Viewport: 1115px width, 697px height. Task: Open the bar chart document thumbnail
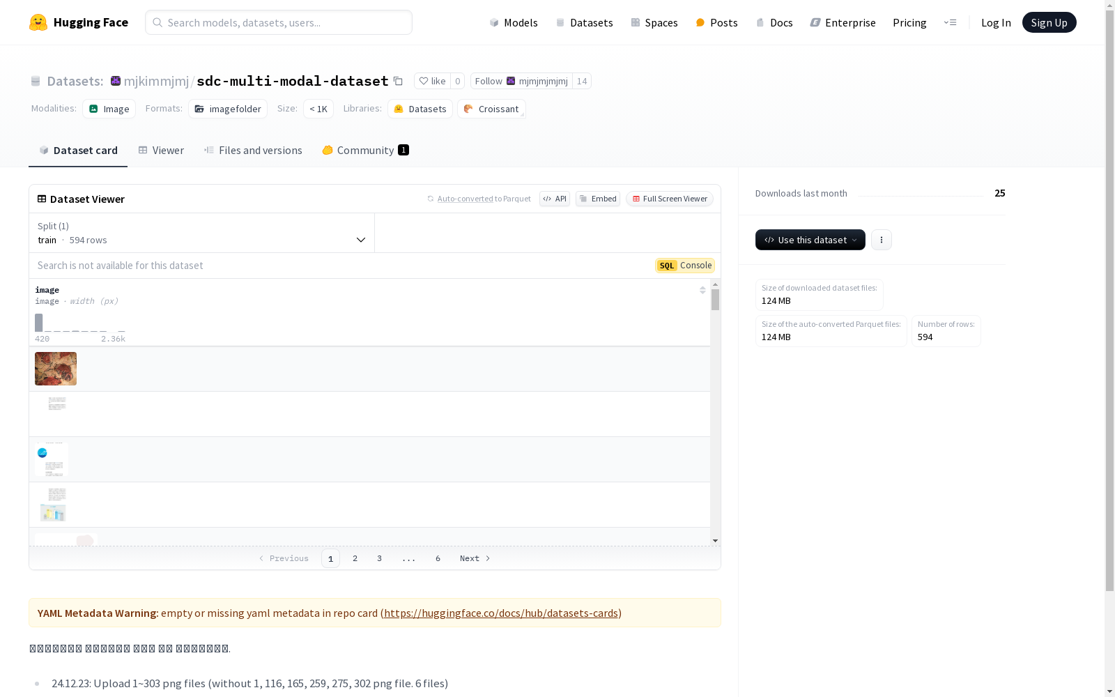(53, 505)
